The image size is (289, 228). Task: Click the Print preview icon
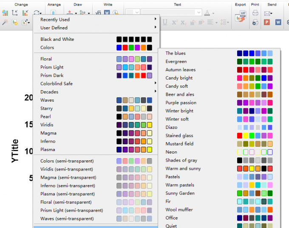pos(255,22)
